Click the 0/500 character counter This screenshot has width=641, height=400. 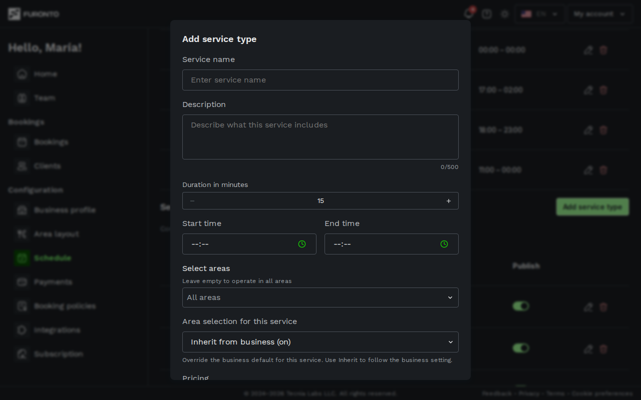tap(449, 167)
